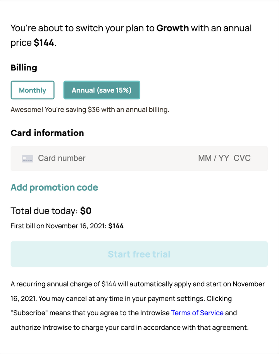Click the Card information heading
The width and height of the screenshot is (279, 354).
click(x=47, y=133)
